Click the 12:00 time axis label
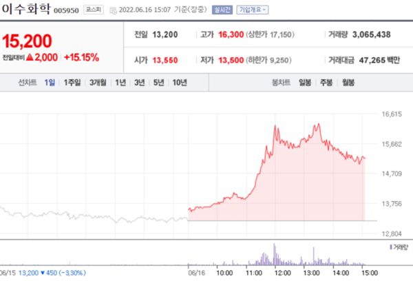Viewport: 413px width, 281px height. coord(282,273)
